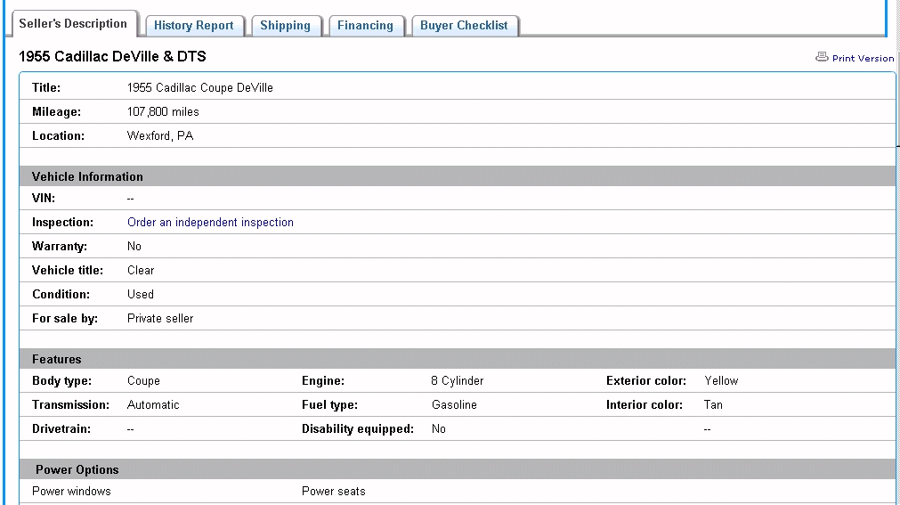Select engine value 8 Cylinder
Image resolution: width=900 pixels, height=505 pixels.
458,381
